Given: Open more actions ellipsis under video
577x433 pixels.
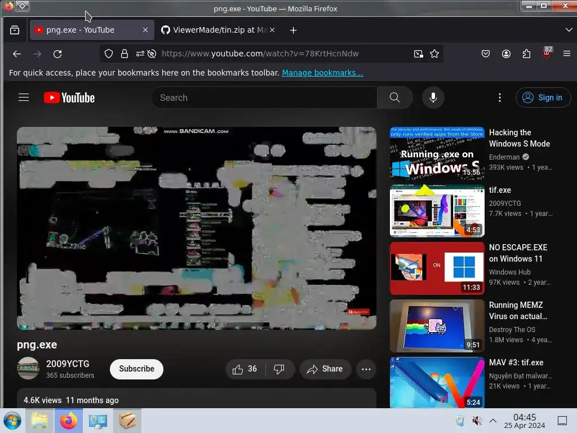Looking at the screenshot, I should click(366, 369).
